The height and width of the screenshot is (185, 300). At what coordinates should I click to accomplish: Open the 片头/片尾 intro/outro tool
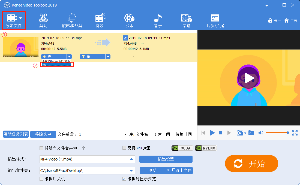215,21
